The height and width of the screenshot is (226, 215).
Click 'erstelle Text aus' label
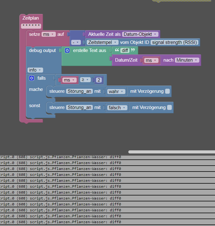[90, 50]
